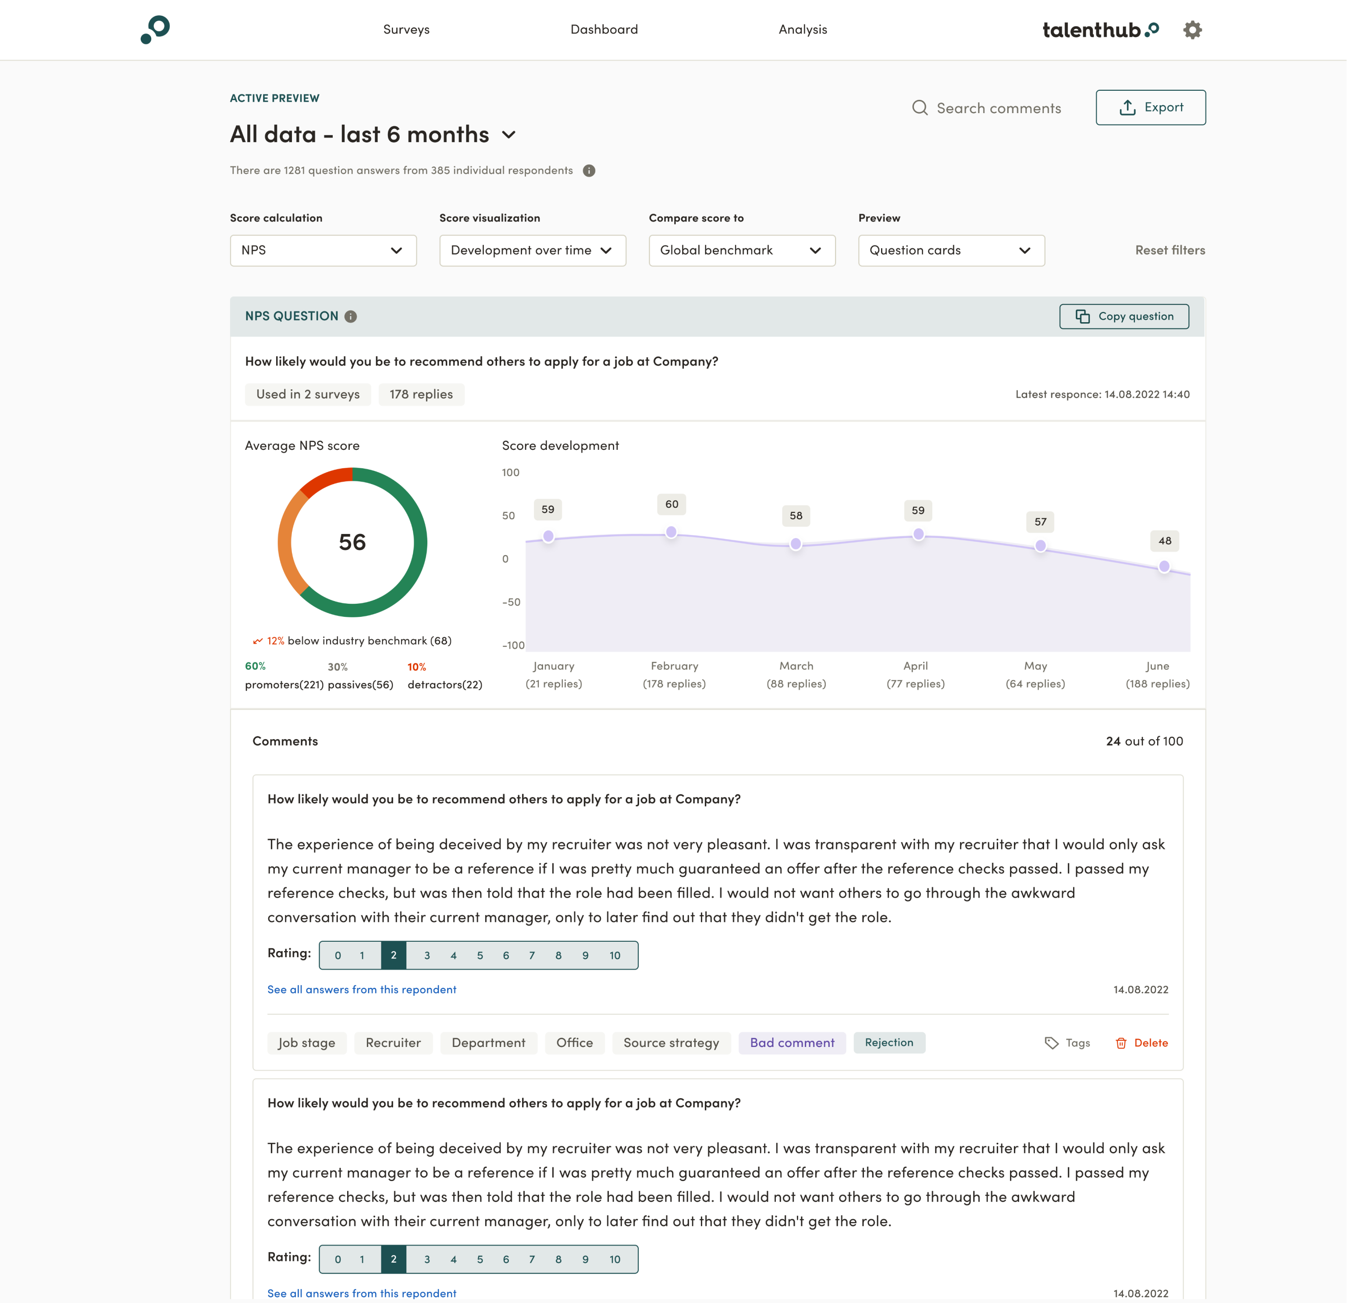Viewport: 1347px width, 1303px height.
Task: Click the Reset filters link
Action: coord(1169,250)
